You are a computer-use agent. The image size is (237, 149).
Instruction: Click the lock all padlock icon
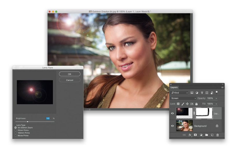[x=197, y=104]
